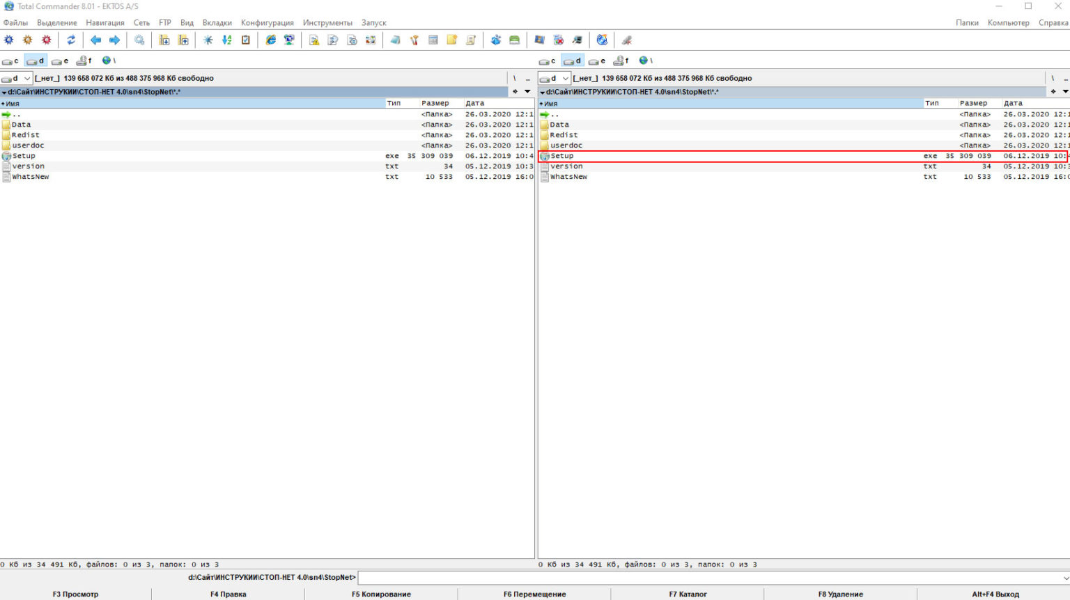Click F5 Копирование button
1070x600 pixels.
pyautogui.click(x=381, y=594)
